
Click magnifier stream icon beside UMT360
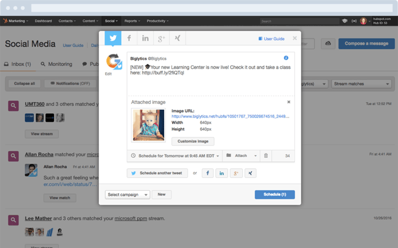tap(14, 106)
